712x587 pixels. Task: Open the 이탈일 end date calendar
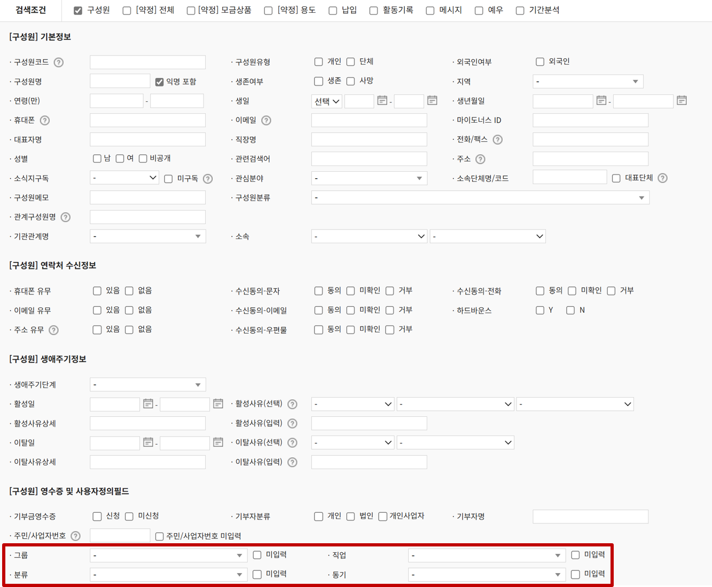pyautogui.click(x=218, y=442)
